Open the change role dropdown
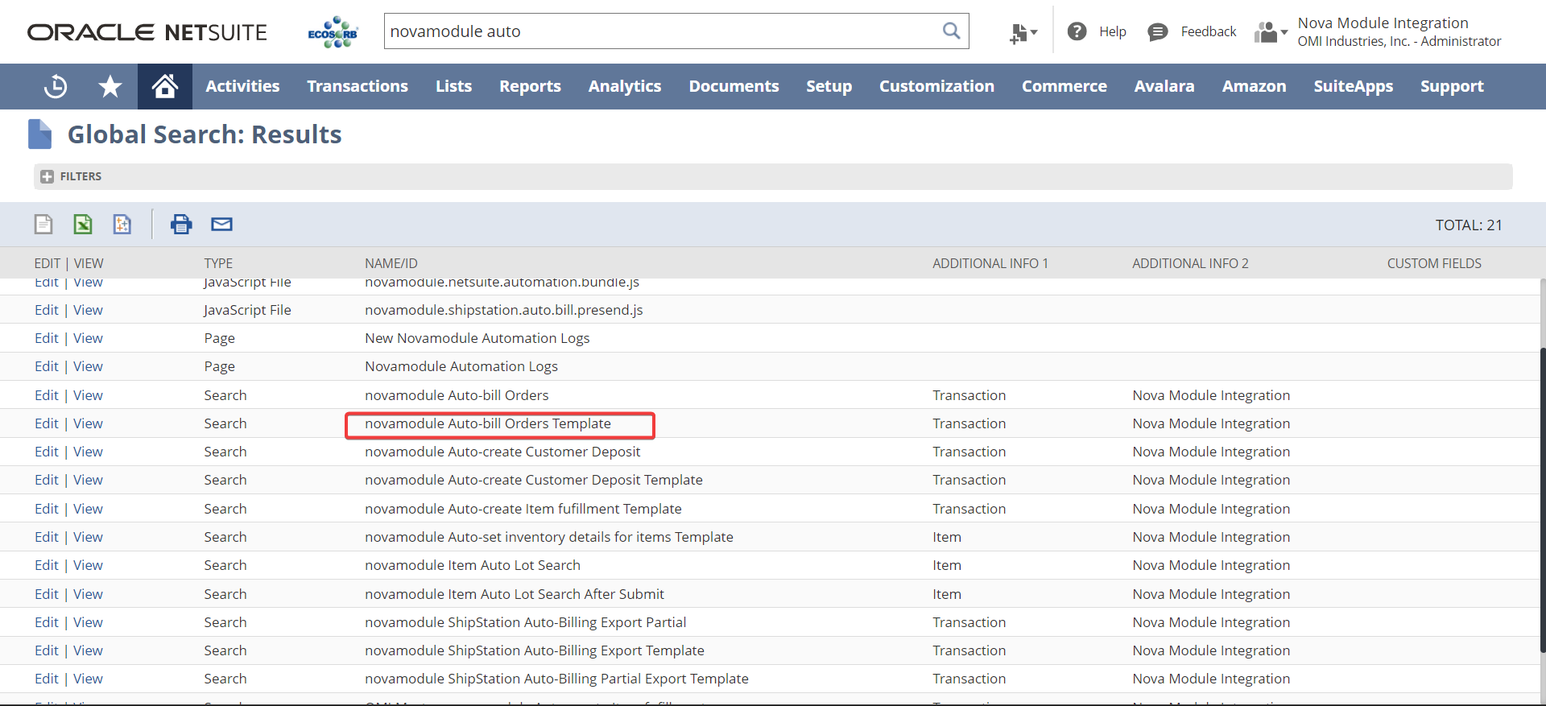This screenshot has width=1546, height=706. pos(1271,32)
